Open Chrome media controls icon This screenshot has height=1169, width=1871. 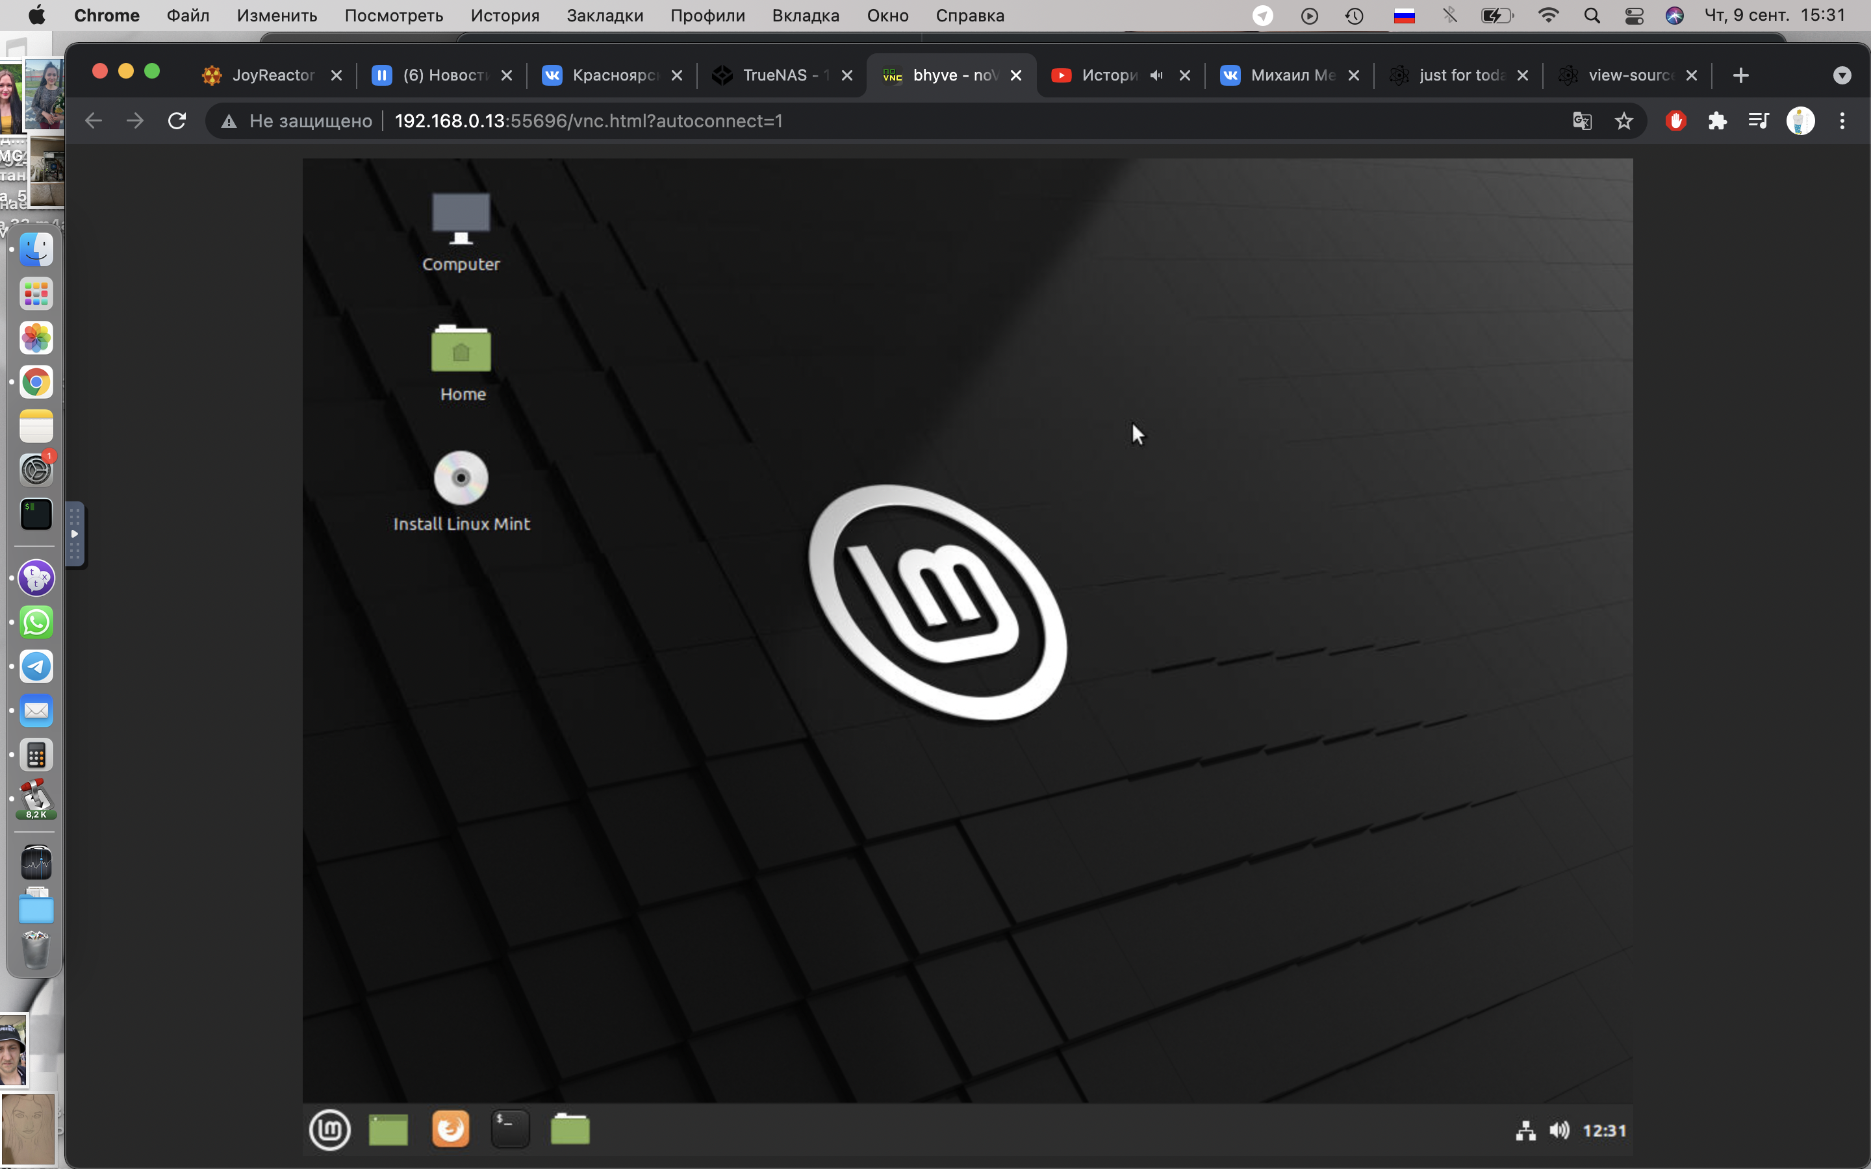point(1758,121)
